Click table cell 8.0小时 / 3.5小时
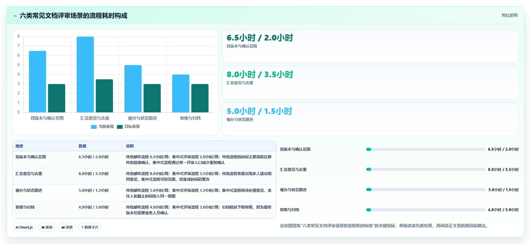This screenshot has width=531, height=244. coord(94,174)
